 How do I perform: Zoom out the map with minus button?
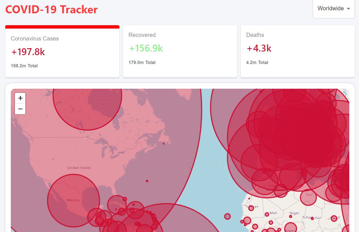[x=20, y=109]
